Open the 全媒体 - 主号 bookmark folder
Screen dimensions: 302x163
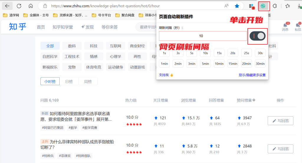pos(36,15)
